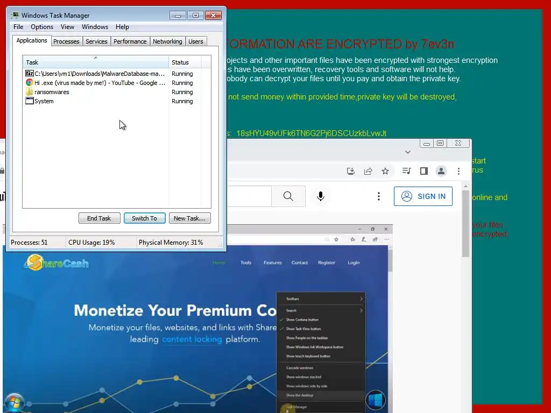
Task: Expand the Toolbars submenu in context menu
Action: 321,299
